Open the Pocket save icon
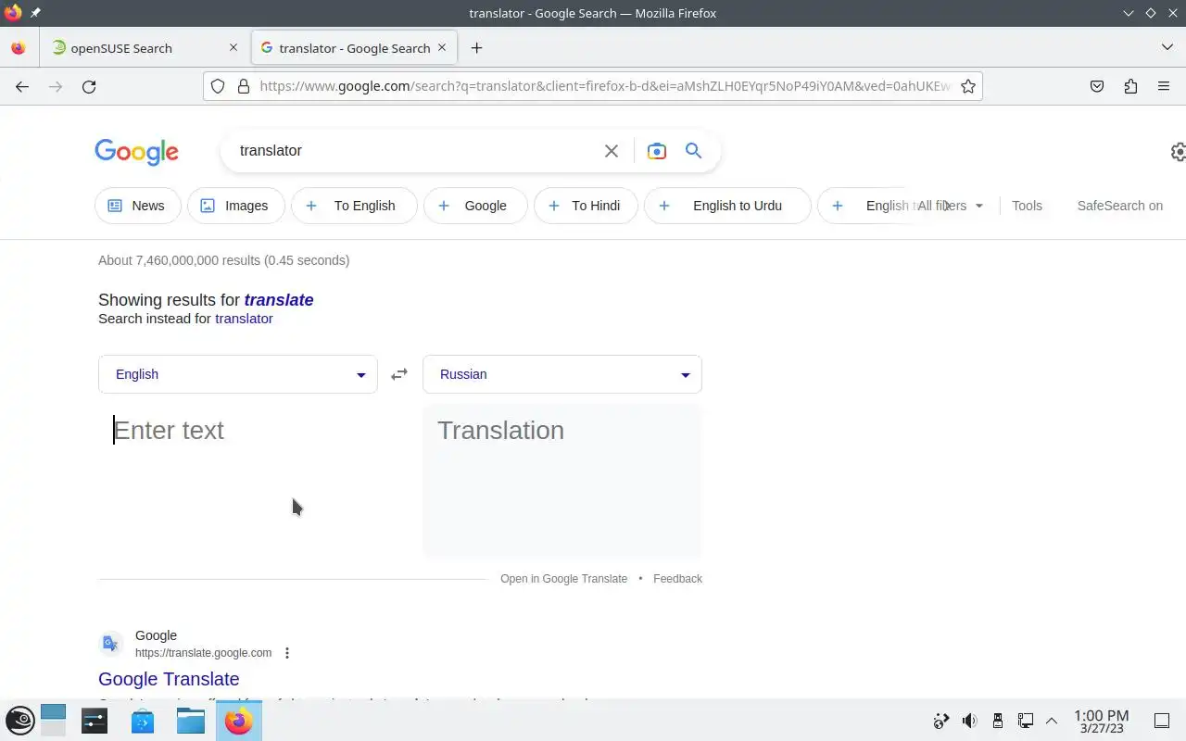 pyautogui.click(x=1097, y=86)
